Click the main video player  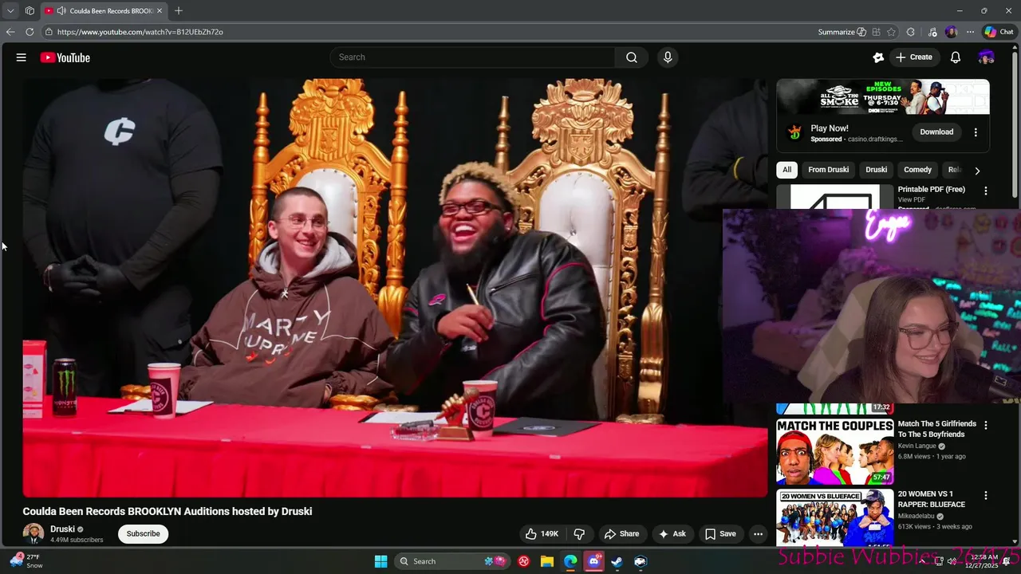click(x=395, y=288)
